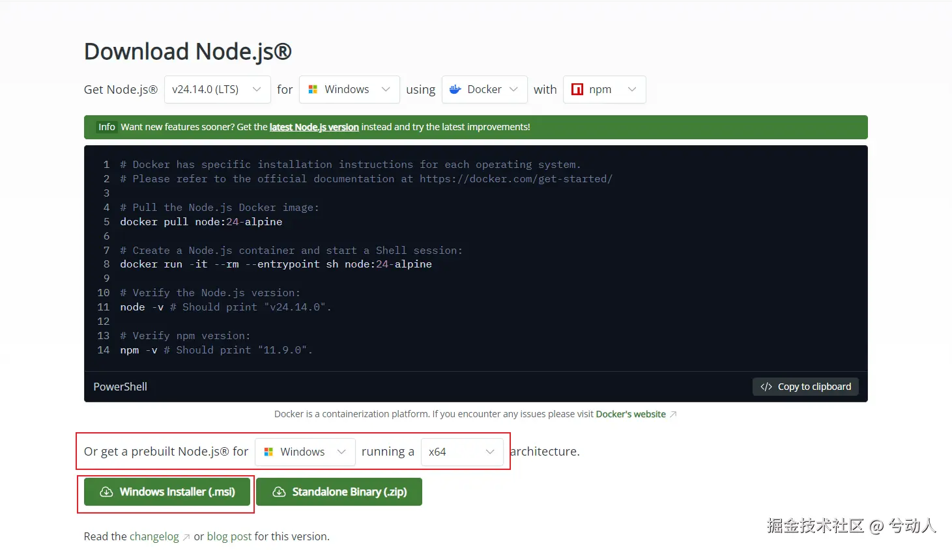Screen dimensions: 952x550
Task: Open the x64 architecture dropdown
Action: pos(462,452)
